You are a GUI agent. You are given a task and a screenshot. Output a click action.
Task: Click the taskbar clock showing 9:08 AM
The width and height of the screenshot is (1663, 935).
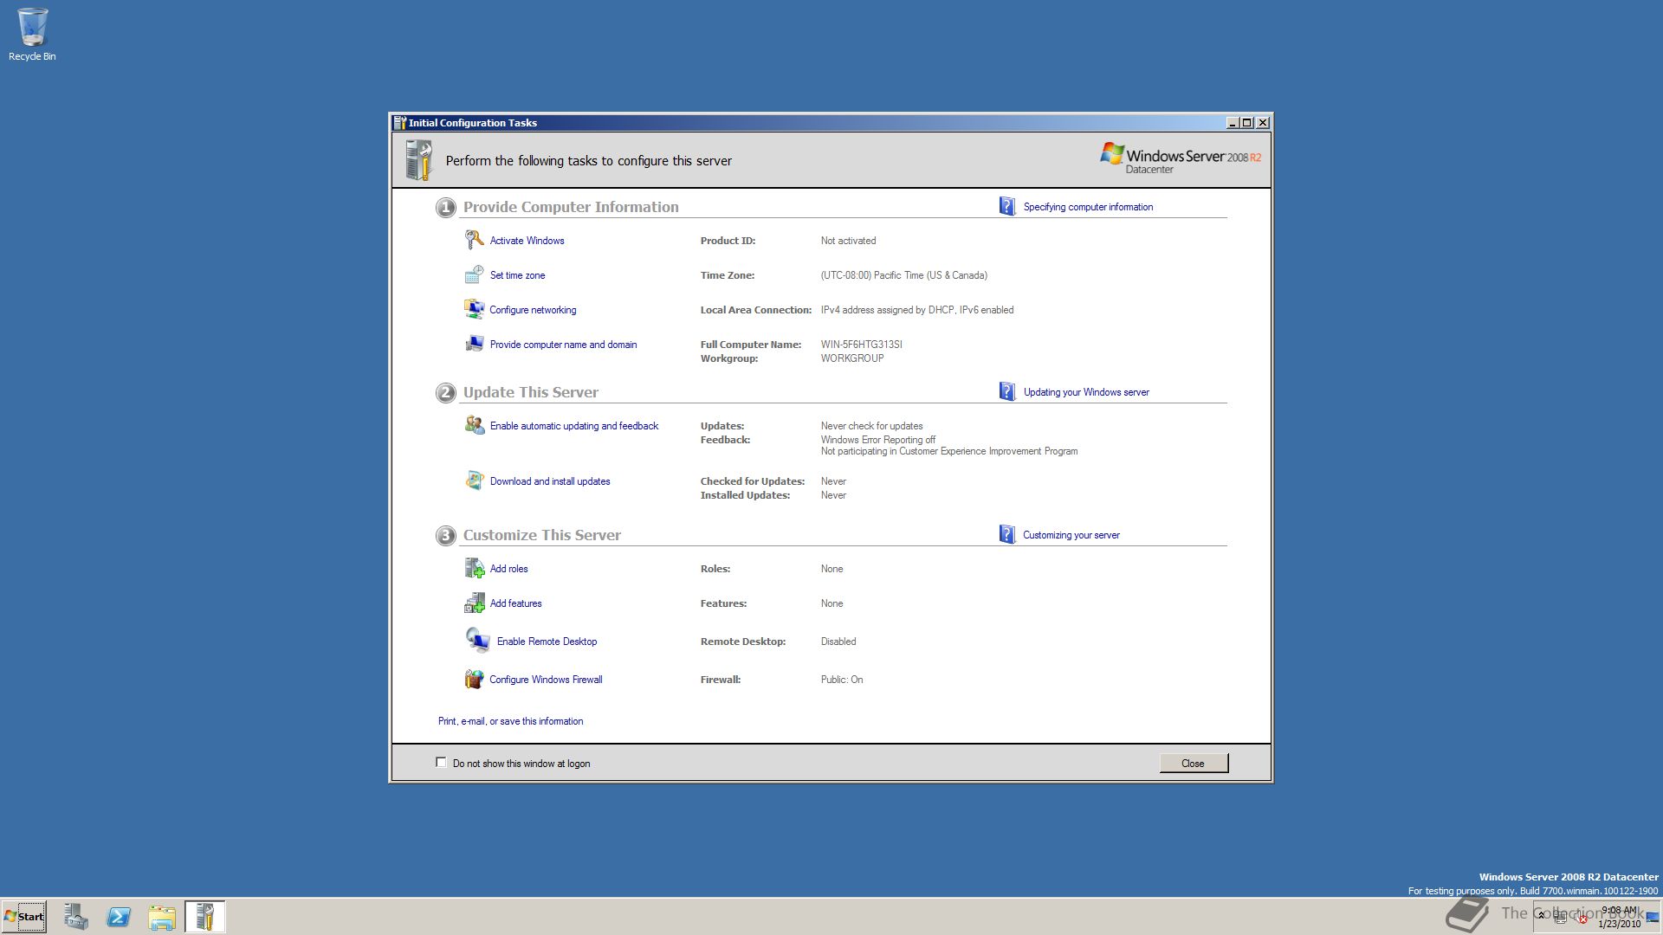click(x=1619, y=917)
